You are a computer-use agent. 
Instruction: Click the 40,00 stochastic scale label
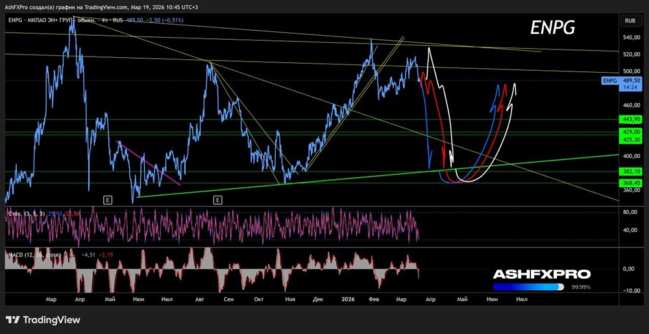point(631,230)
